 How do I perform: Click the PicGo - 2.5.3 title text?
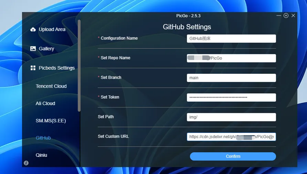pyautogui.click(x=188, y=16)
